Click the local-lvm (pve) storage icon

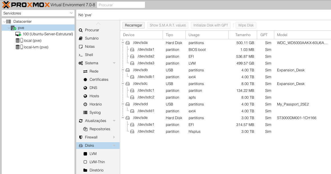(x=19, y=47)
